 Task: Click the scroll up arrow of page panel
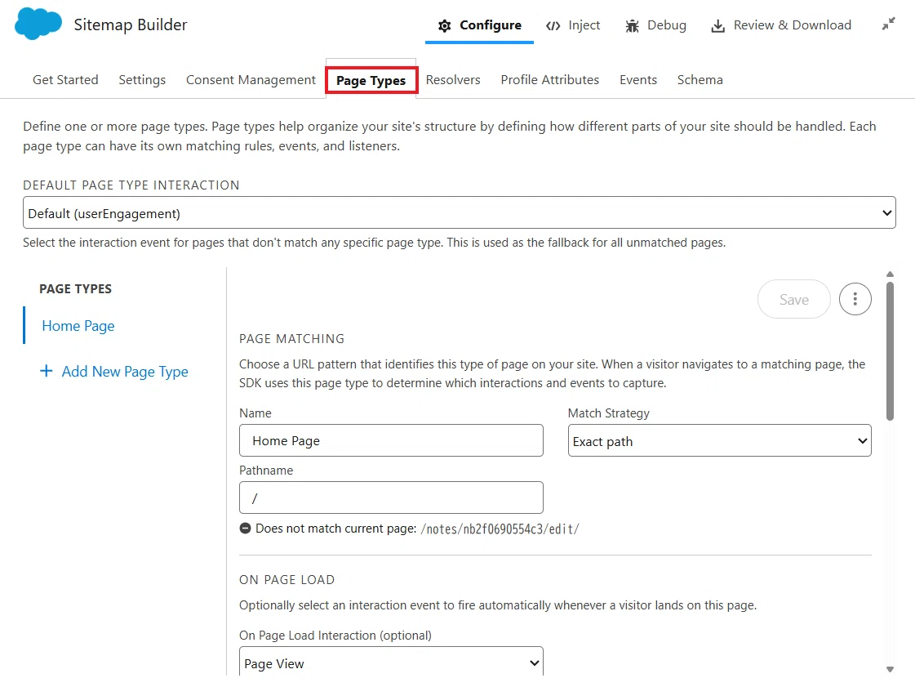tap(890, 274)
